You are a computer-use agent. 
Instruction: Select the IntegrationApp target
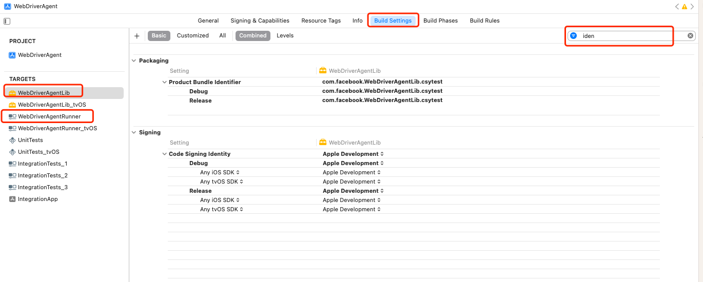tap(37, 199)
